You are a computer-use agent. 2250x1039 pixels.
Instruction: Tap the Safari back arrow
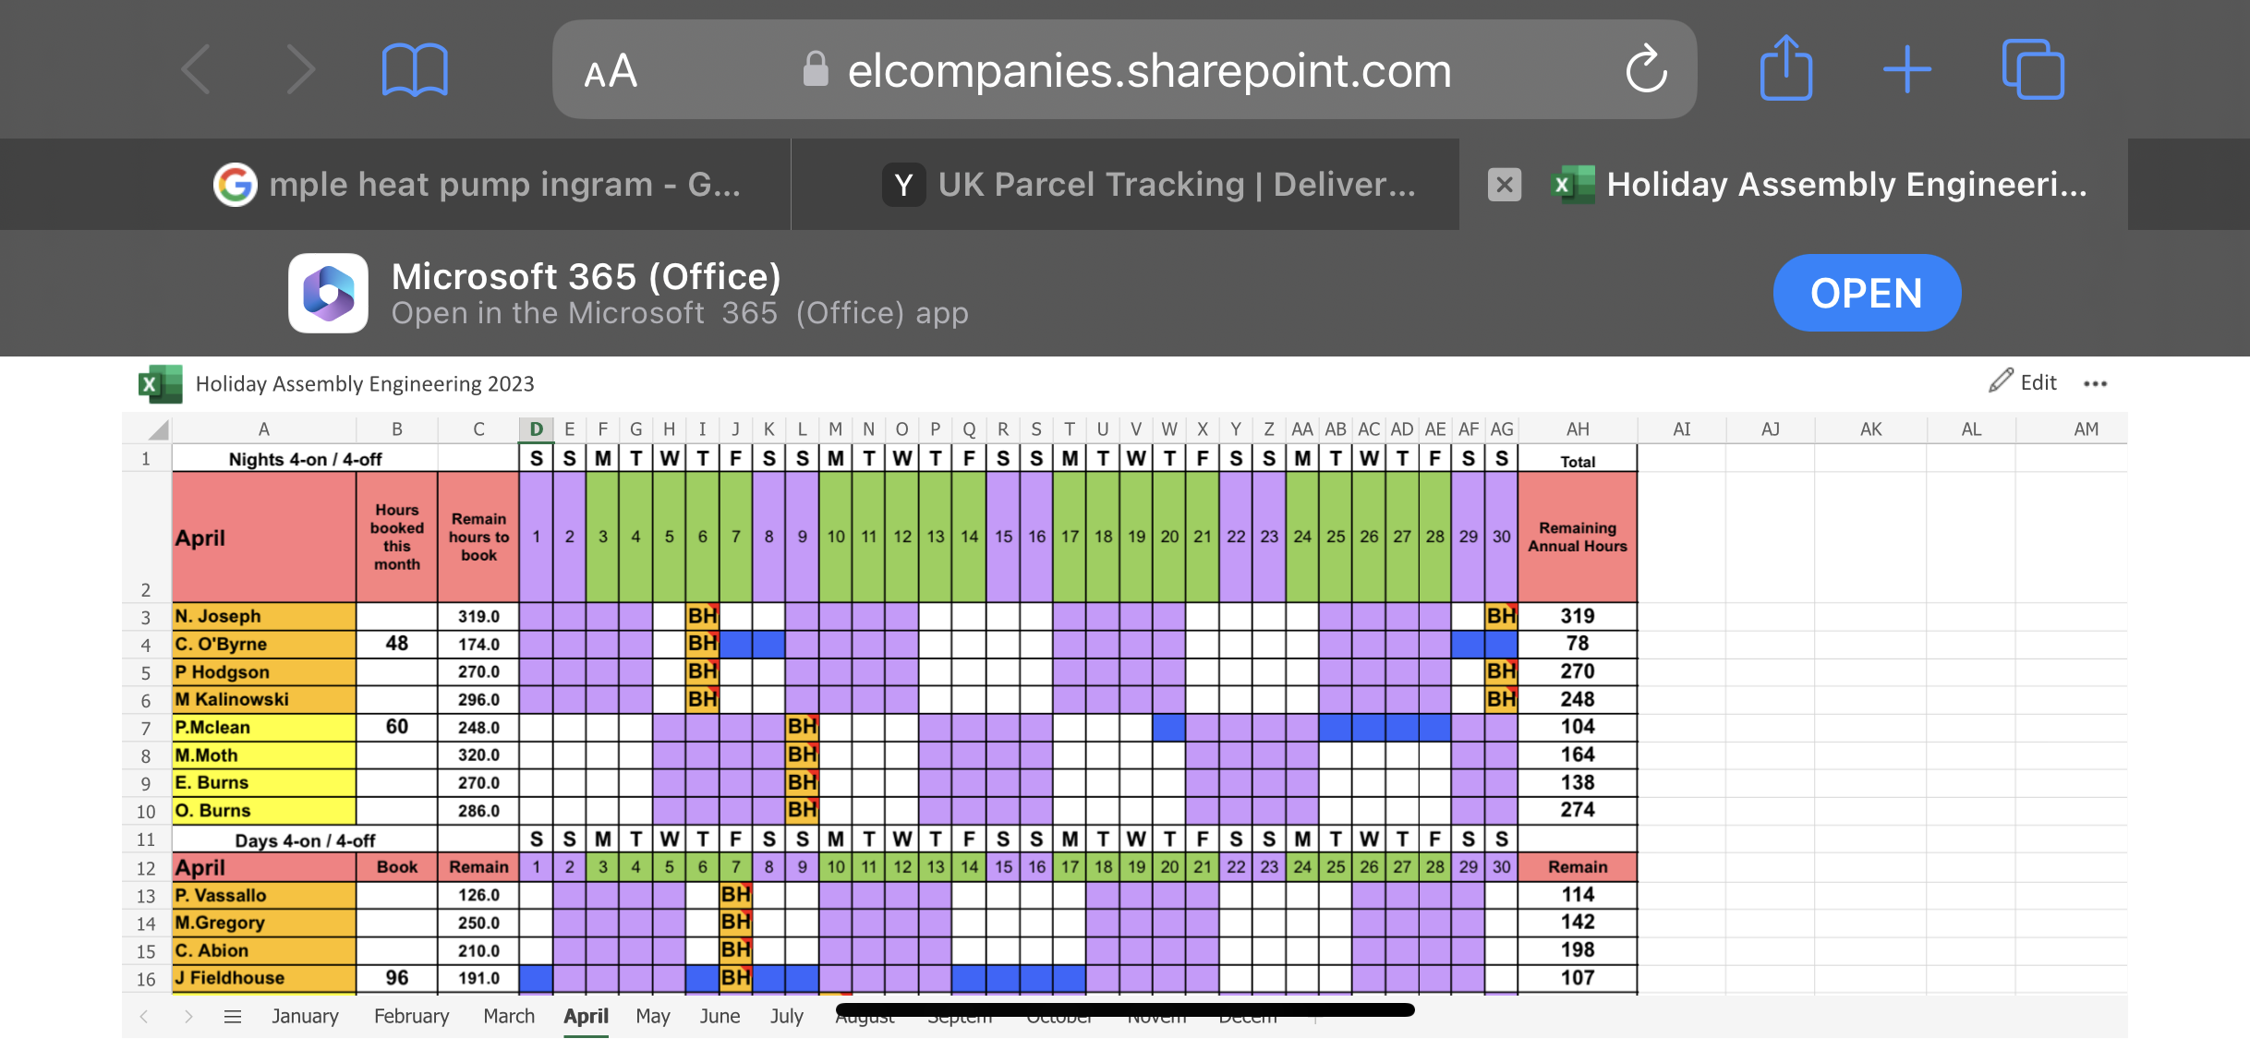(197, 70)
